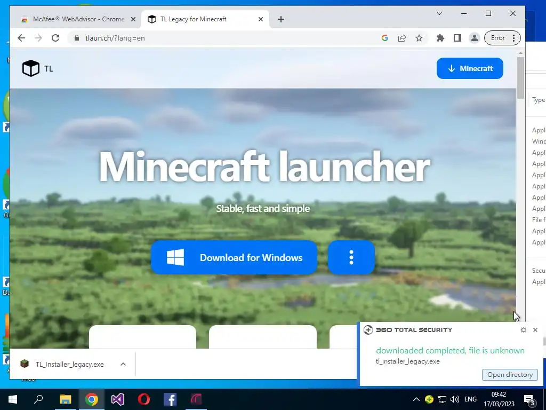Viewport: 546px width, 410px height.
Task: Launch Visual Studio from the taskbar
Action: (x=118, y=399)
